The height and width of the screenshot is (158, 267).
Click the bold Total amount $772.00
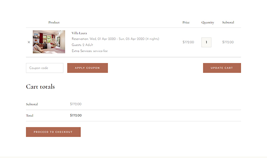[76, 115]
